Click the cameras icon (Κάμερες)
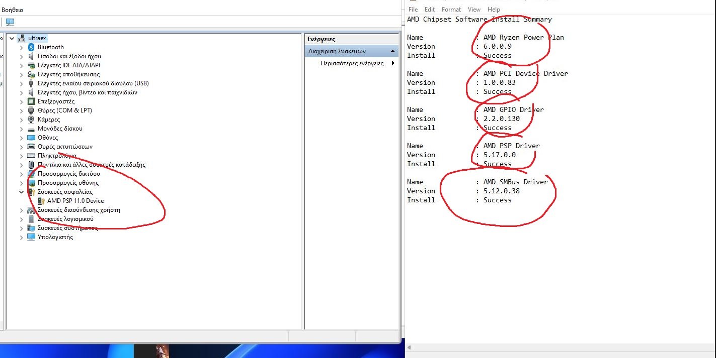716x358 pixels. tap(31, 120)
